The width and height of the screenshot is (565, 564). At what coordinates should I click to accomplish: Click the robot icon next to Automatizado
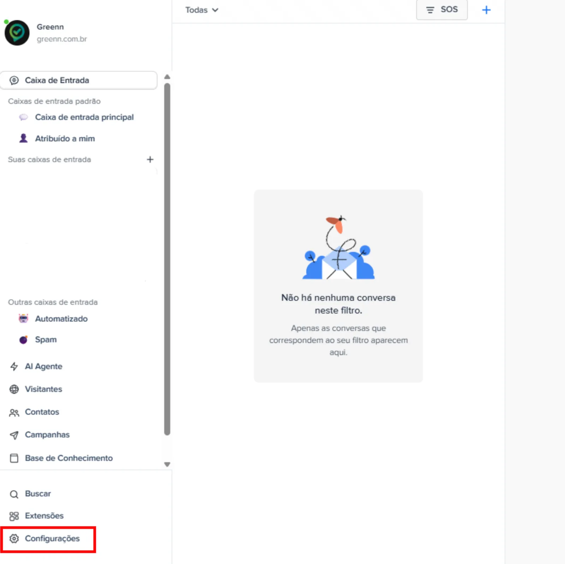coord(23,319)
